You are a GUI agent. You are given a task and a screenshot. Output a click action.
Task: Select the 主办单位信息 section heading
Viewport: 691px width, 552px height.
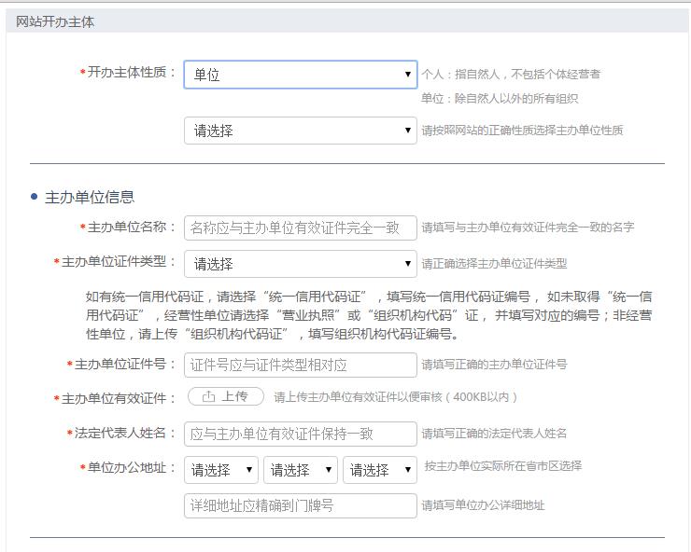(x=90, y=197)
